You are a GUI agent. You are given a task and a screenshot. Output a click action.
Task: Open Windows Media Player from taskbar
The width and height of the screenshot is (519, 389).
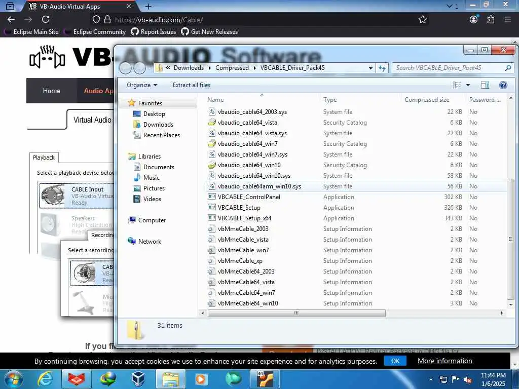pos(201,379)
